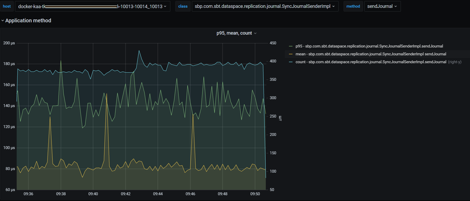
Task: Click the caret next to p95, mean, count title
Action: tap(255, 33)
